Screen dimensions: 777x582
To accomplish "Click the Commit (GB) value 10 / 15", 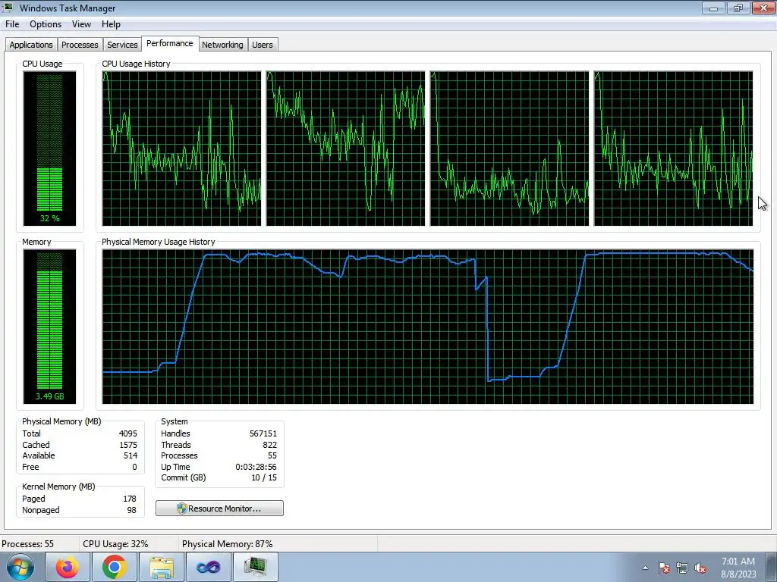I will pos(264,477).
